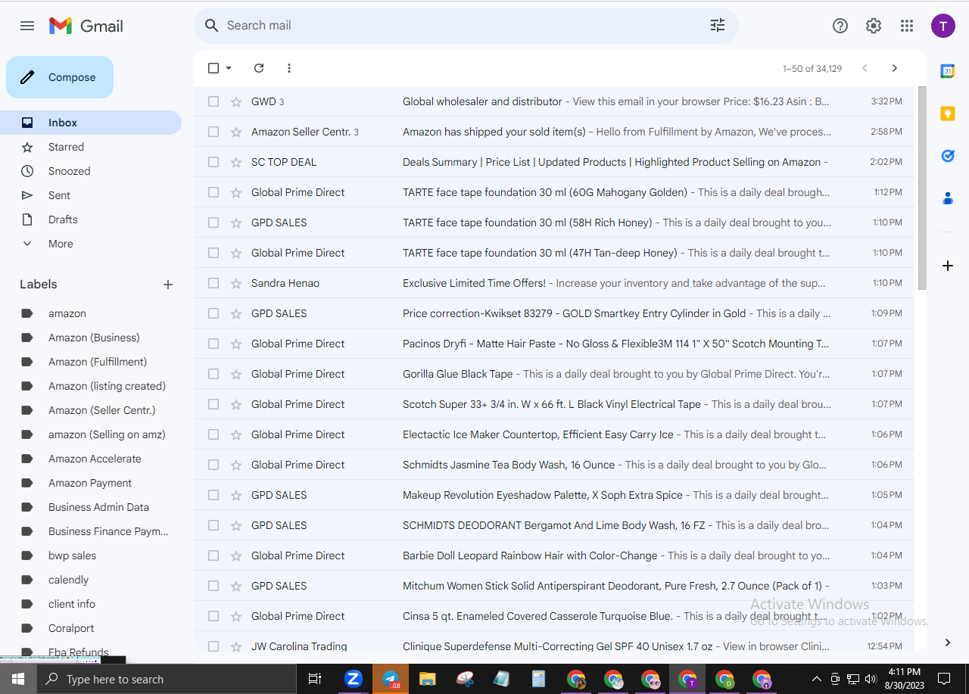The height and width of the screenshot is (694, 969).
Task: Open Google Calendar side panel
Action: [948, 71]
